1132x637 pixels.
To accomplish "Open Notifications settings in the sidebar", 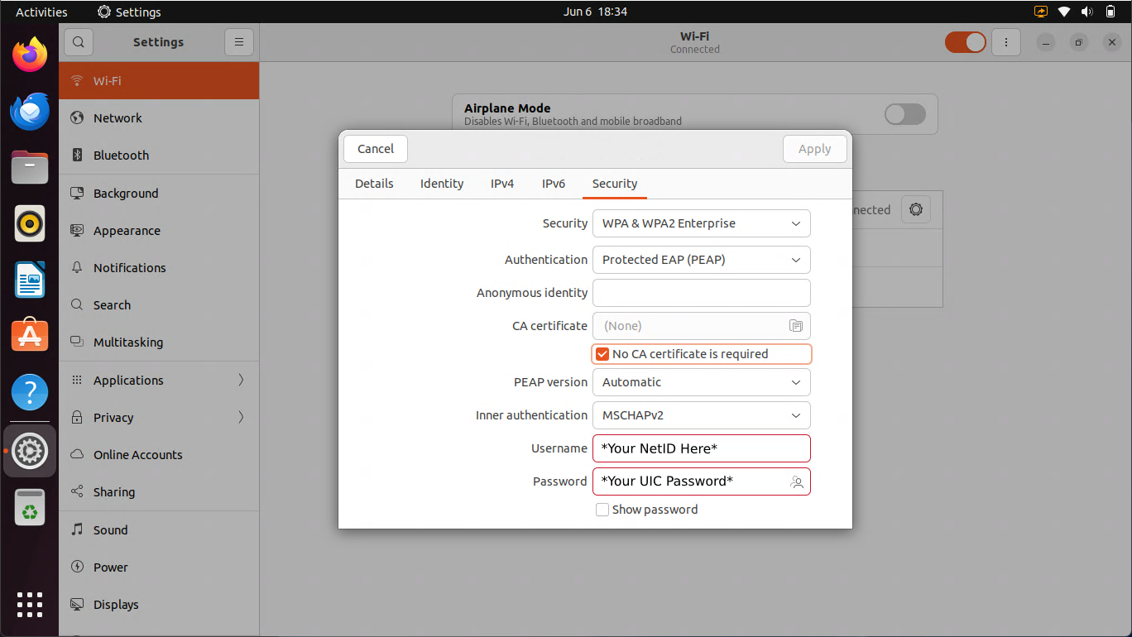I will click(x=159, y=268).
